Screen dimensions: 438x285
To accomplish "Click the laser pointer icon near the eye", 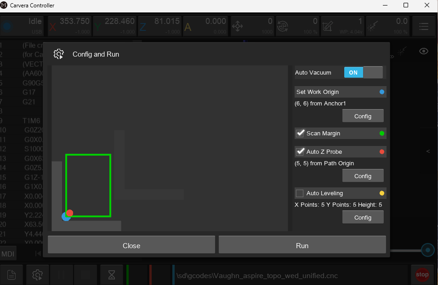I will (x=402, y=52).
